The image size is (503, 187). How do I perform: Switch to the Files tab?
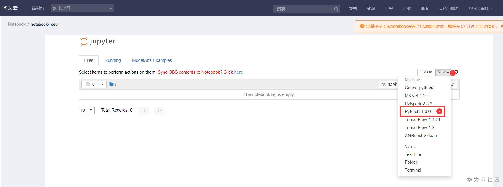point(88,60)
